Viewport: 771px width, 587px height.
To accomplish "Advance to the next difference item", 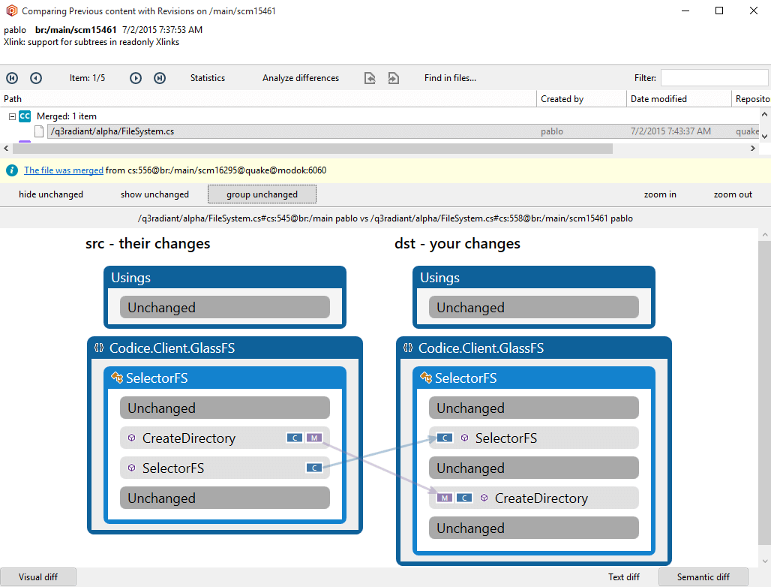I will pyautogui.click(x=136, y=78).
